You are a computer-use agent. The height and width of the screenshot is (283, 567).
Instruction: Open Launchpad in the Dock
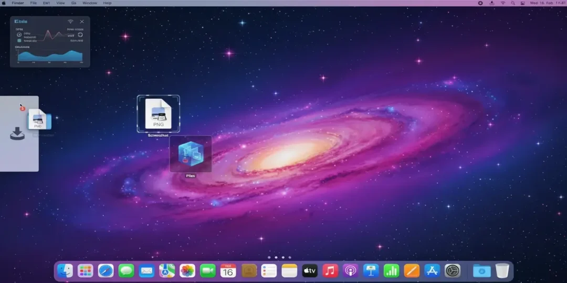86,271
